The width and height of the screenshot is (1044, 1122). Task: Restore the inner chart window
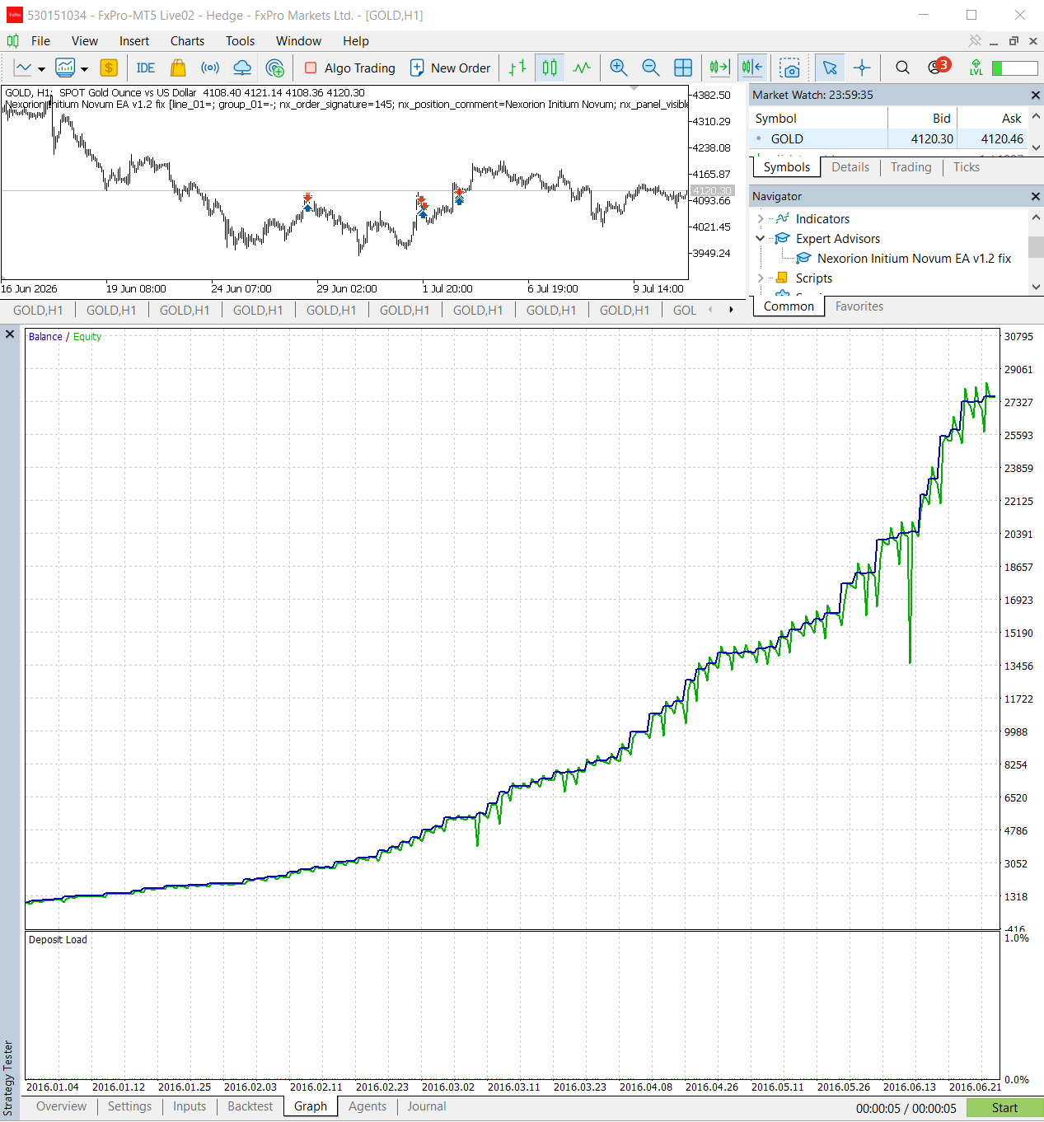(x=1014, y=41)
